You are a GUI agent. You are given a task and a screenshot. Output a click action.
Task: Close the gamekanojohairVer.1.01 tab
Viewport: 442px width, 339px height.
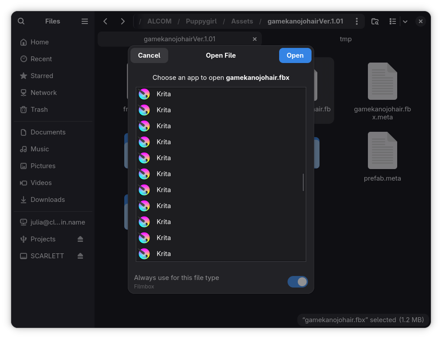255,39
